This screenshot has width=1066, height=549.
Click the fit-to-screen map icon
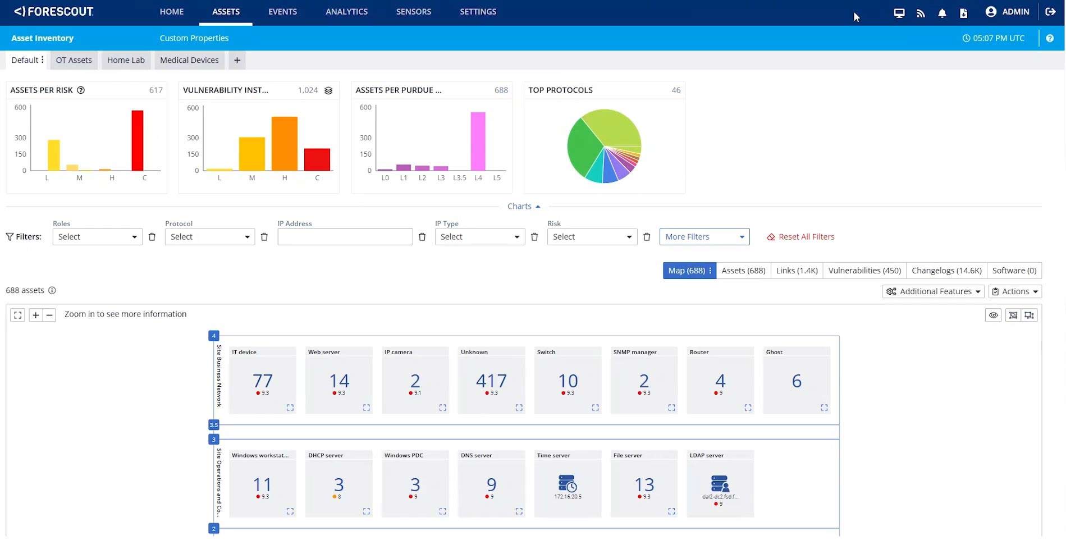[18, 315]
